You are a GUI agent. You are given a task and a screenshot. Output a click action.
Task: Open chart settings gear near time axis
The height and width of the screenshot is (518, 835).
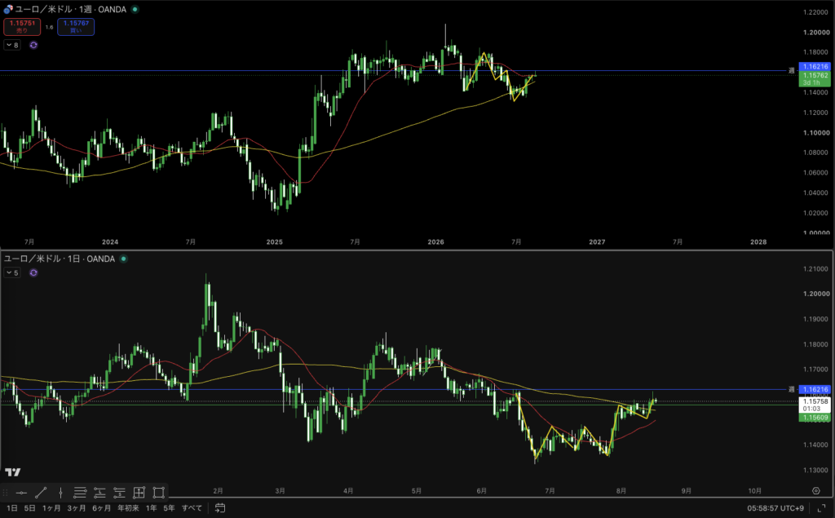(x=815, y=491)
